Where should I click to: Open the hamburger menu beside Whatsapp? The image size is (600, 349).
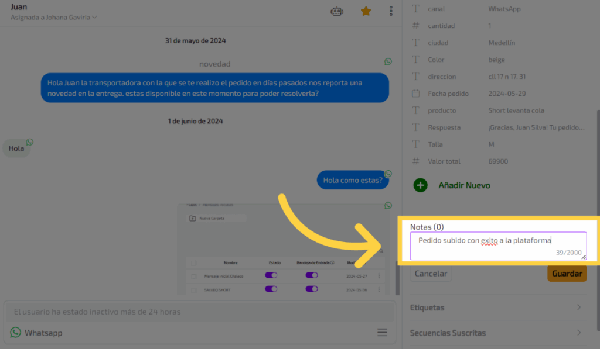382,333
